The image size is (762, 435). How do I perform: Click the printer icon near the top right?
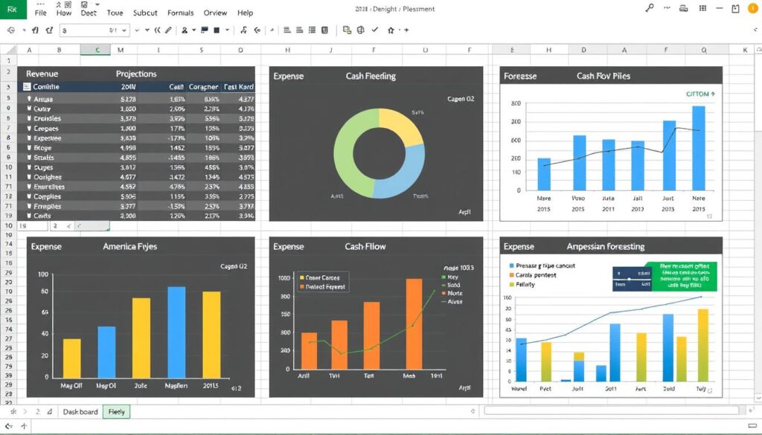684,8
